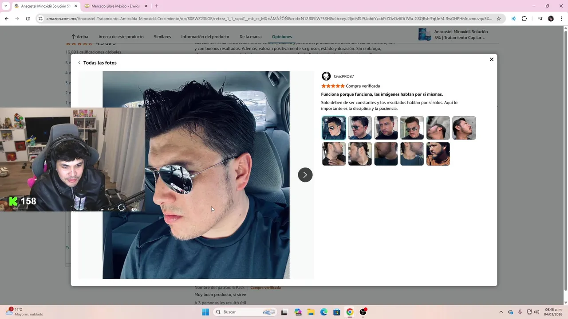The width and height of the screenshot is (568, 319).
Task: Bookmark this page with the star
Action: coord(499,19)
